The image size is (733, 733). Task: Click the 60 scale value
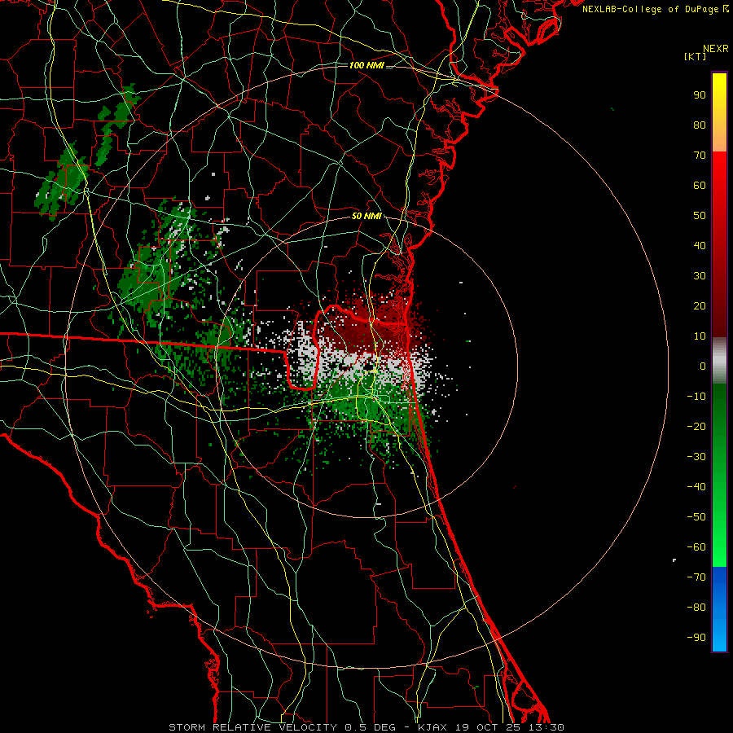pyautogui.click(x=700, y=185)
